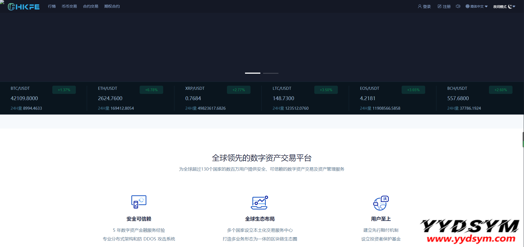Open the 合约交易 contract trading page

pyautogui.click(x=91, y=6)
